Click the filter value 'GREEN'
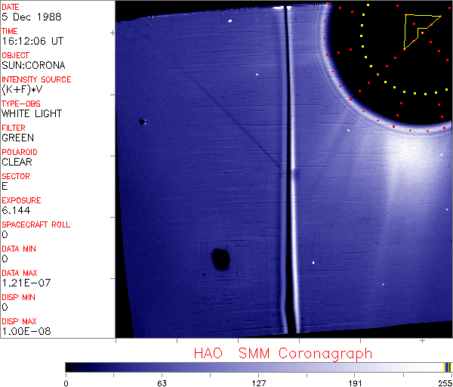Screen dimensions: 453x387 18,138
